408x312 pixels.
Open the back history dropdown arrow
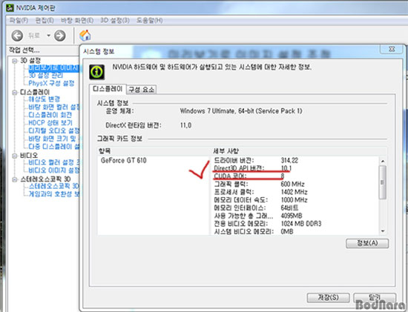(49, 36)
